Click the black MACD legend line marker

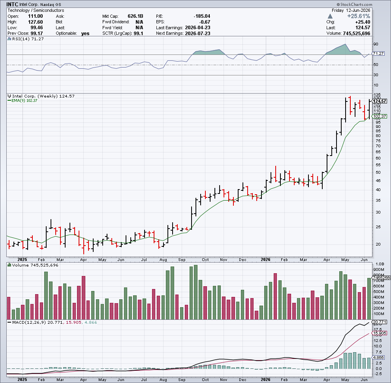coord(9,323)
